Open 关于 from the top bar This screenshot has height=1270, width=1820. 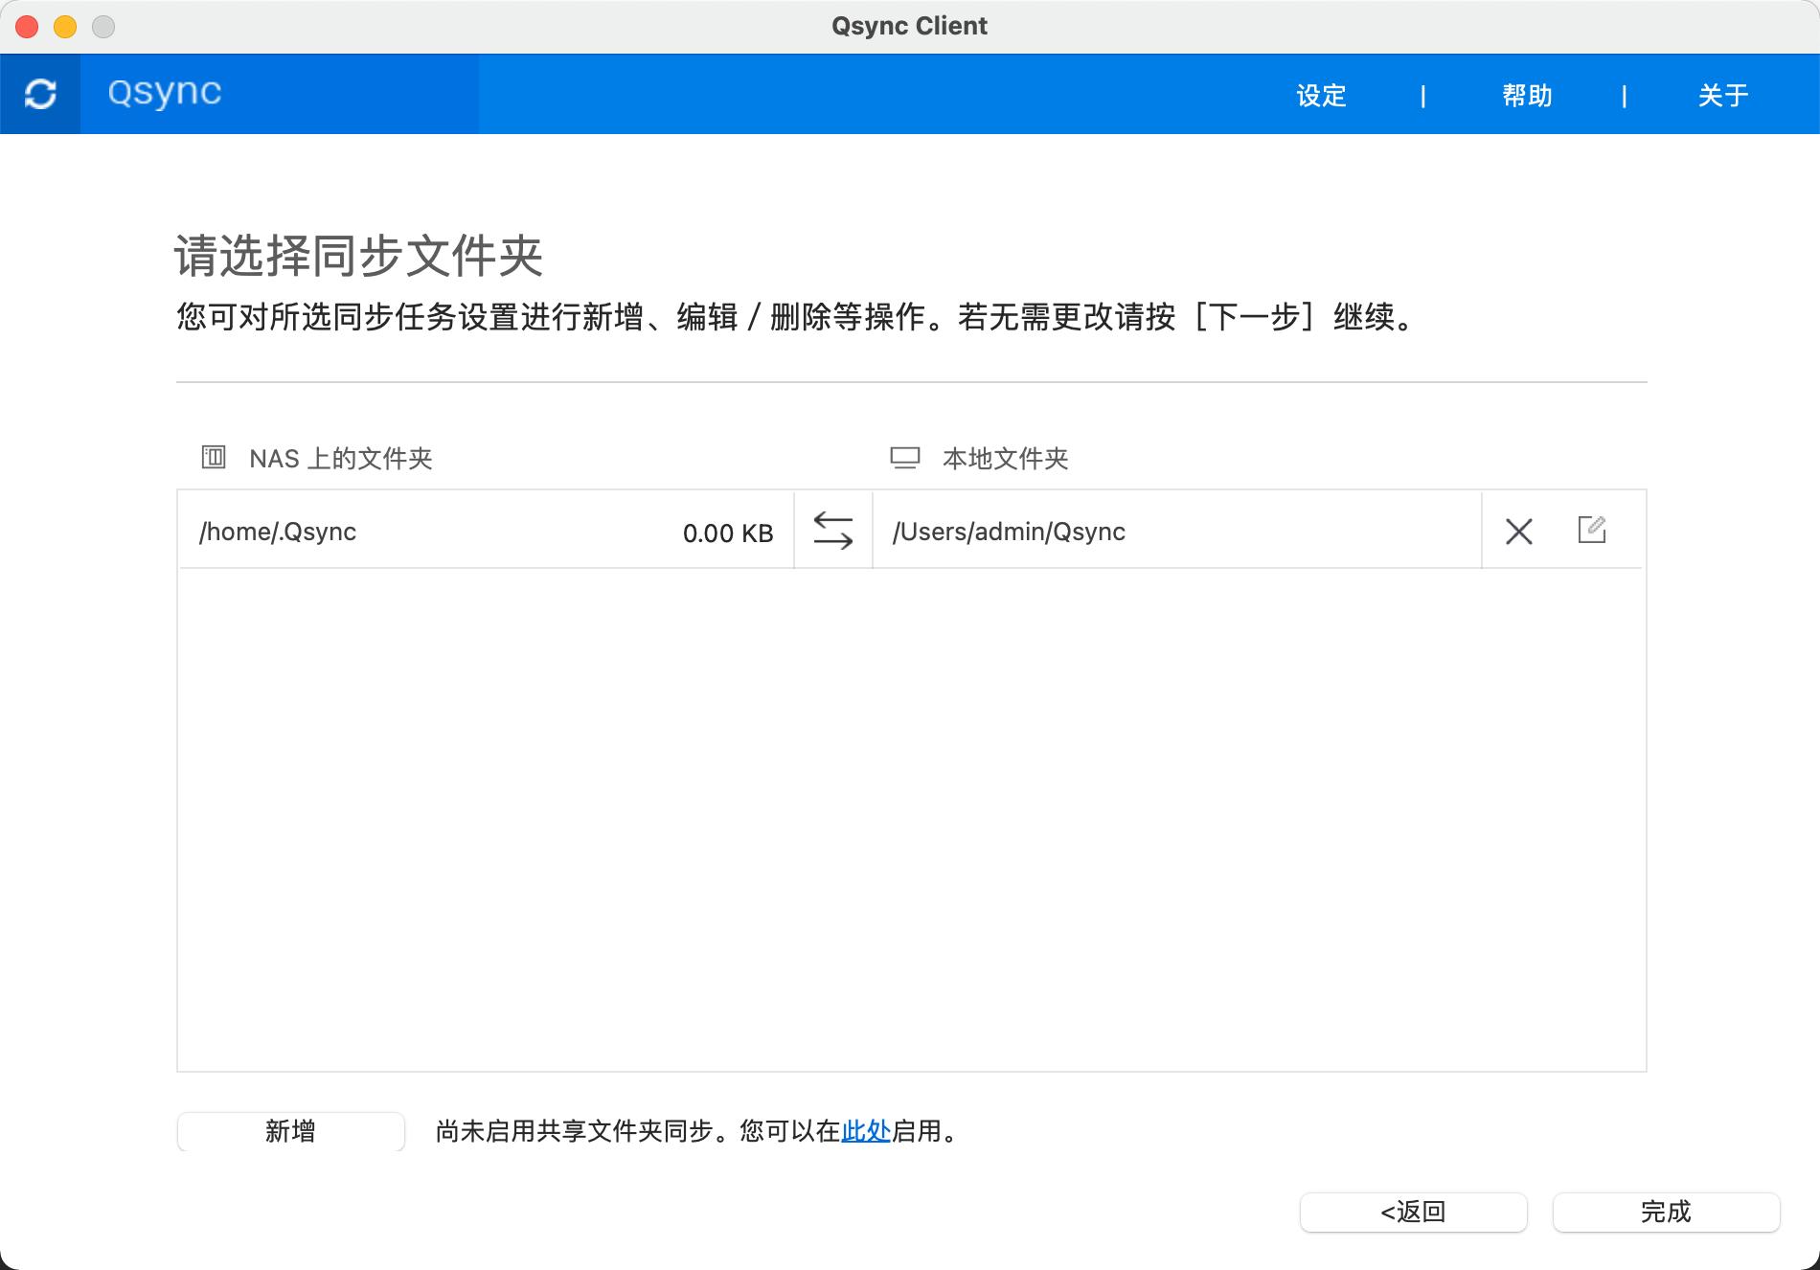tap(1723, 95)
